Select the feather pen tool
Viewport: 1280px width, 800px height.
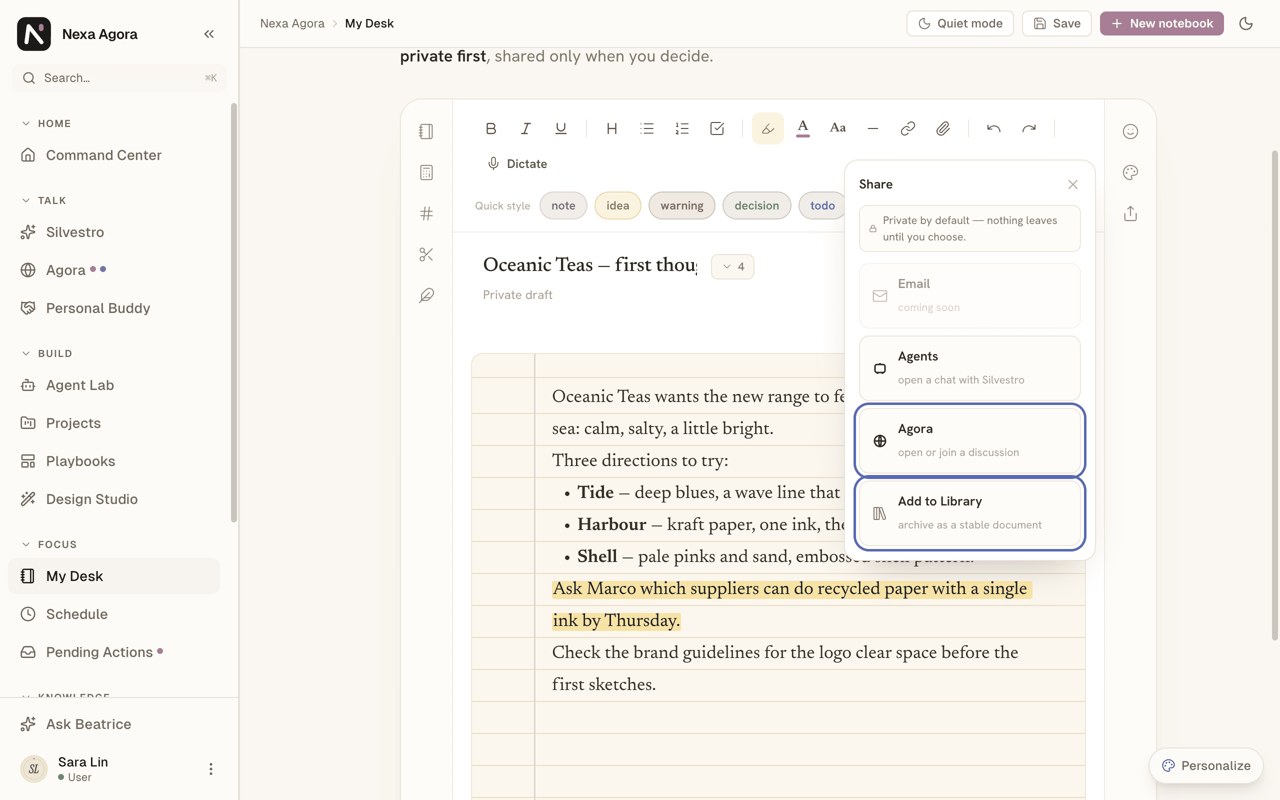(426, 295)
